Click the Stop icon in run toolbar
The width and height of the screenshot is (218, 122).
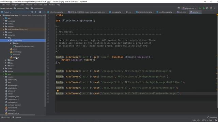pos(215,8)
